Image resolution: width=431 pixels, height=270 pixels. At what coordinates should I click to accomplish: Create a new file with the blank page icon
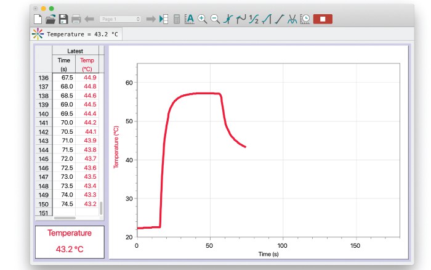pyautogui.click(x=38, y=19)
